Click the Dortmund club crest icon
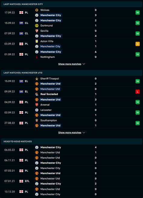This screenshot has height=198, width=143. pos(37,25)
